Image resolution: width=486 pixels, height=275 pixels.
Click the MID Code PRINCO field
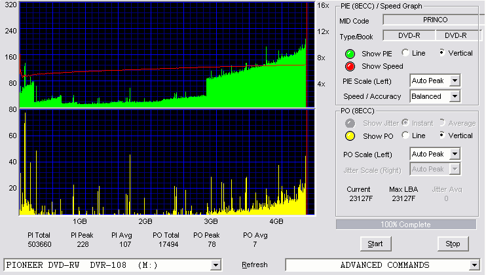pyautogui.click(x=434, y=20)
